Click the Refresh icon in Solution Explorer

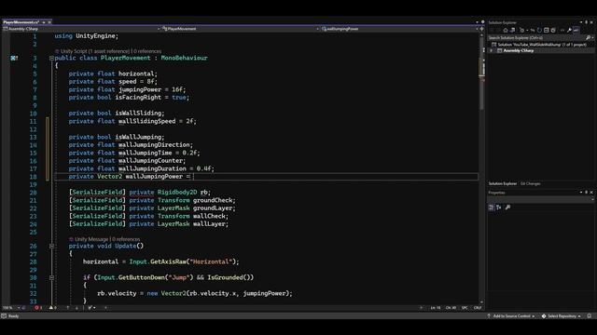539,31
